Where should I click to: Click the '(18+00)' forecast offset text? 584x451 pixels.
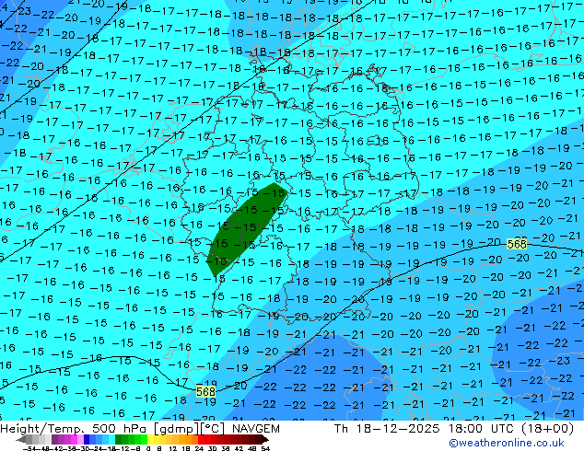548,429
